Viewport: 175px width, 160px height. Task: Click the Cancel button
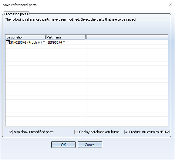[90, 145]
